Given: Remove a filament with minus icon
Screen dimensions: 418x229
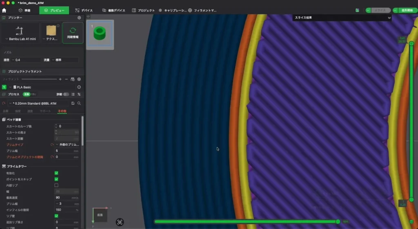Looking at the screenshot, I should click(x=67, y=79).
